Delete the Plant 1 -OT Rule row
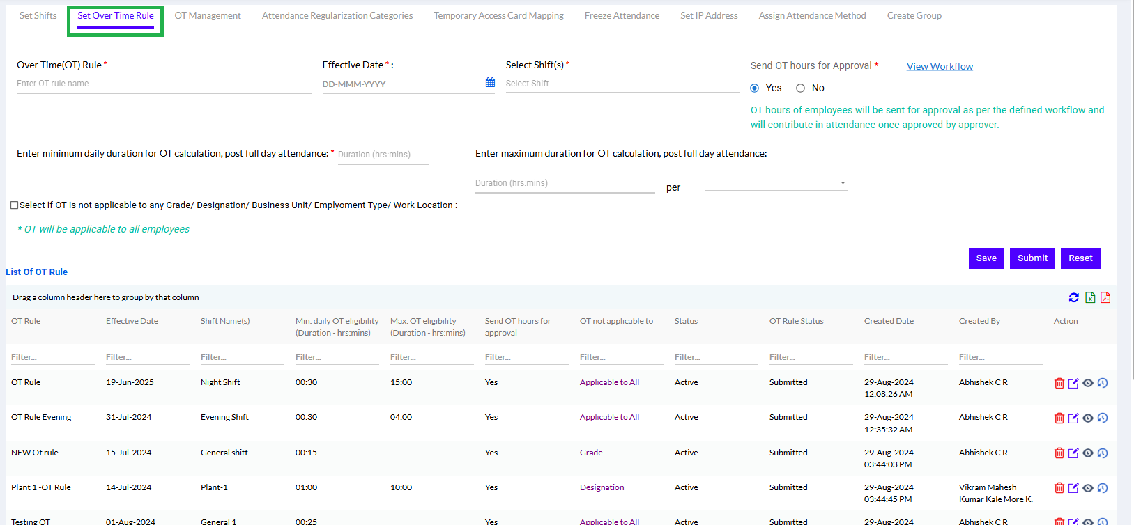 point(1059,488)
